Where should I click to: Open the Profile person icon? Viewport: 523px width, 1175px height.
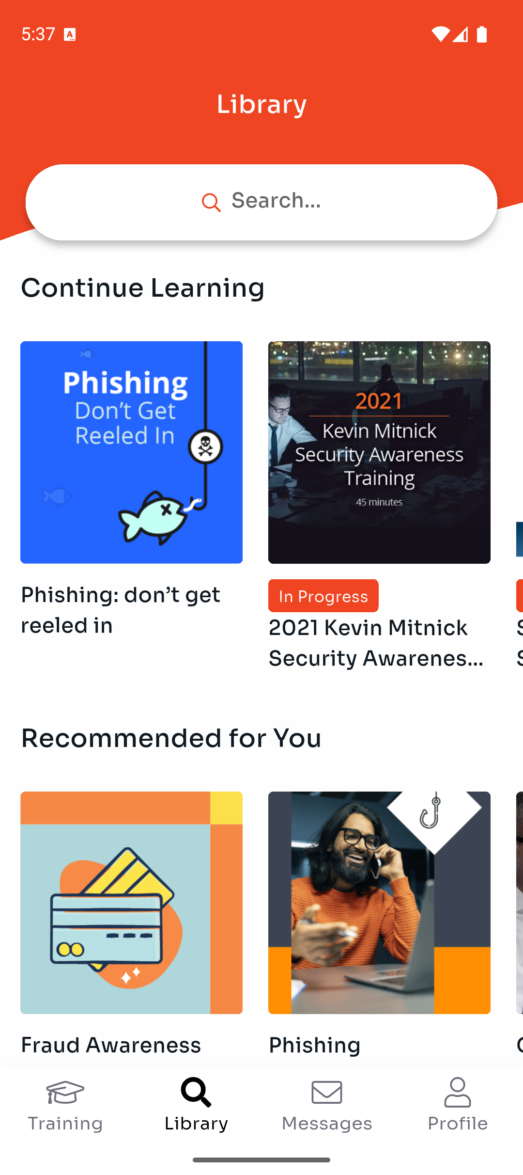click(458, 1092)
